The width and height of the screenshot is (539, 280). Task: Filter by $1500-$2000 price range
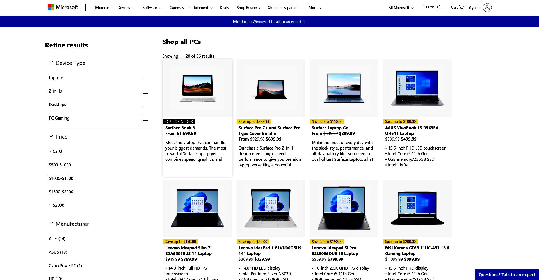coord(61,192)
